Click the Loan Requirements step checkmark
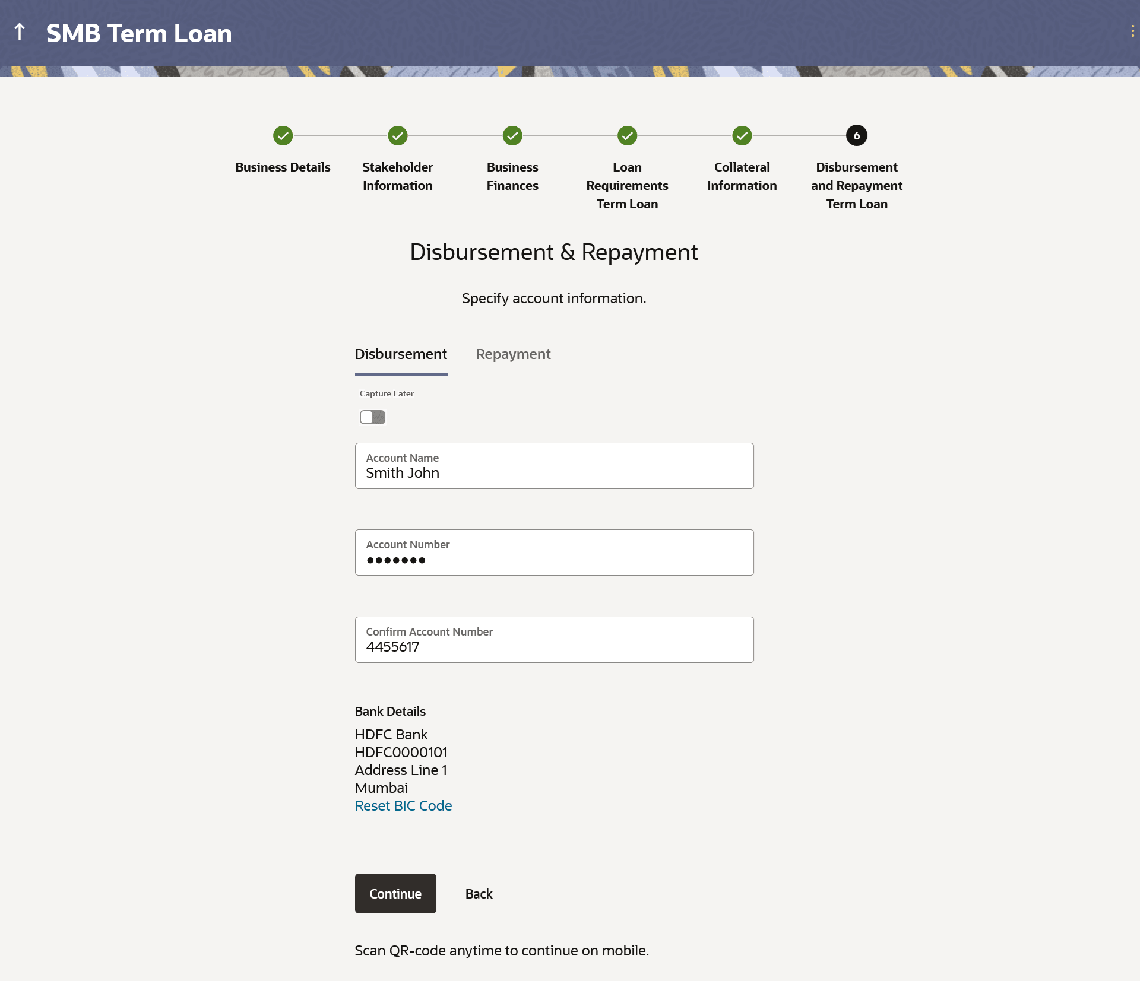 [627, 136]
